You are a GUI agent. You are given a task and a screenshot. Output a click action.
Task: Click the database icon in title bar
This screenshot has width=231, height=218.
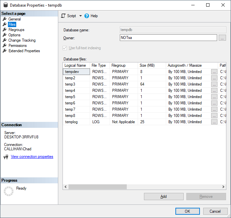5,5
